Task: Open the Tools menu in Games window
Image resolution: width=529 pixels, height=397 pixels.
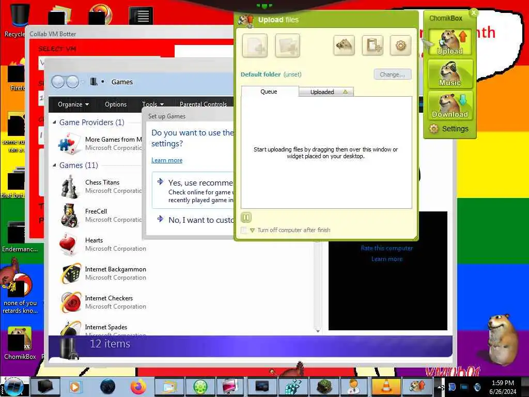Action: pos(152,104)
